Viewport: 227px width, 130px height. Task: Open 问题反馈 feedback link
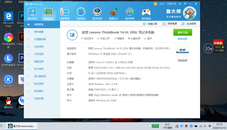pyautogui.click(x=171, y=4)
